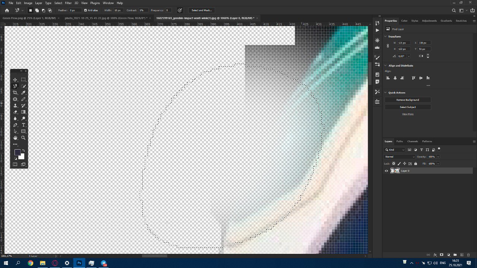This screenshot has height=268, width=477.
Task: Switch to the Swatches tab
Action: (461, 21)
